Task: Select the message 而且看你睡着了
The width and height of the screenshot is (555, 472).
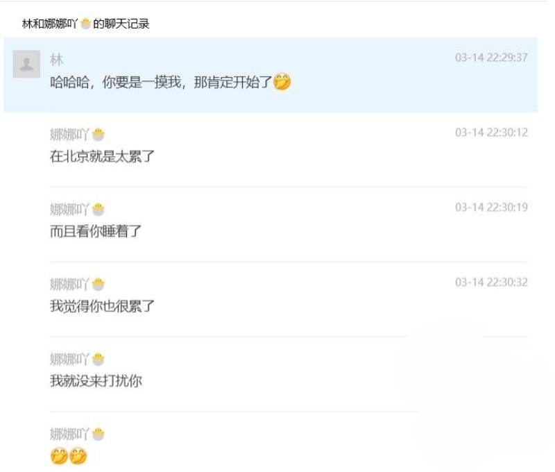Action: click(x=96, y=231)
